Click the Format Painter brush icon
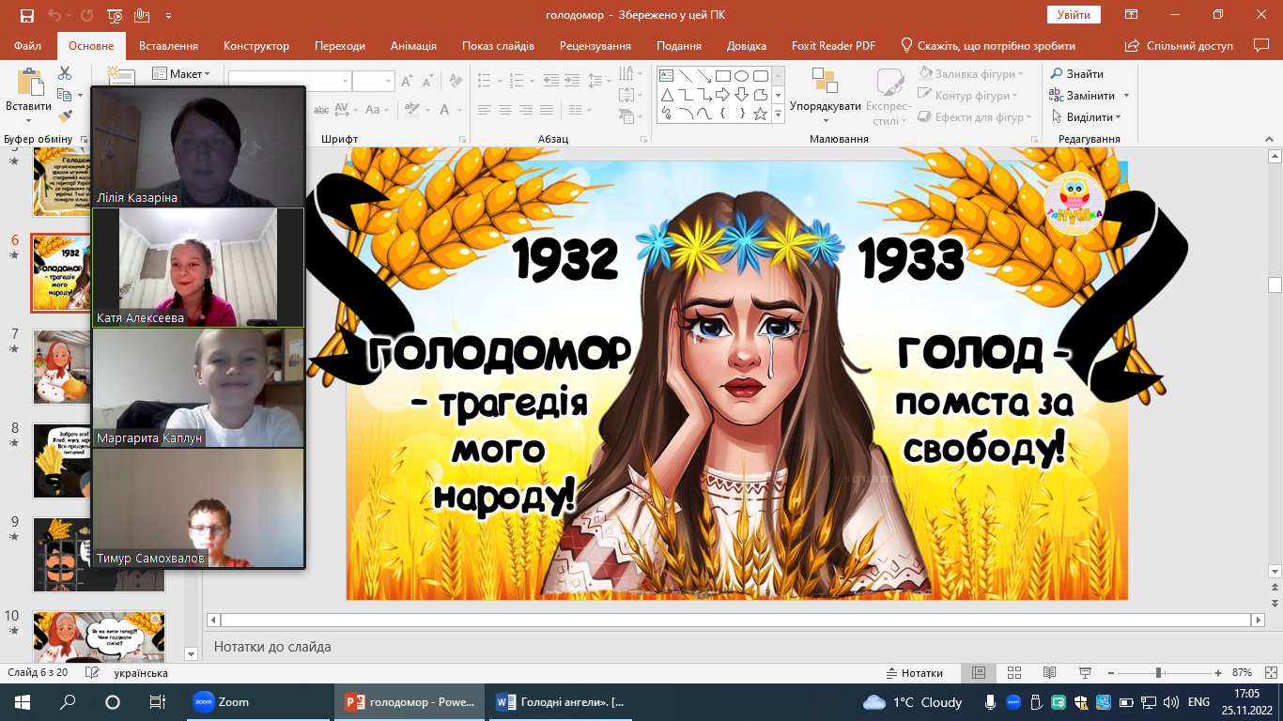Image resolution: width=1283 pixels, height=721 pixels. point(65,116)
